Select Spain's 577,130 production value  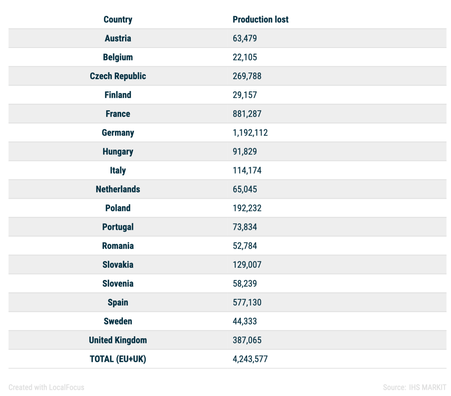pyautogui.click(x=247, y=303)
